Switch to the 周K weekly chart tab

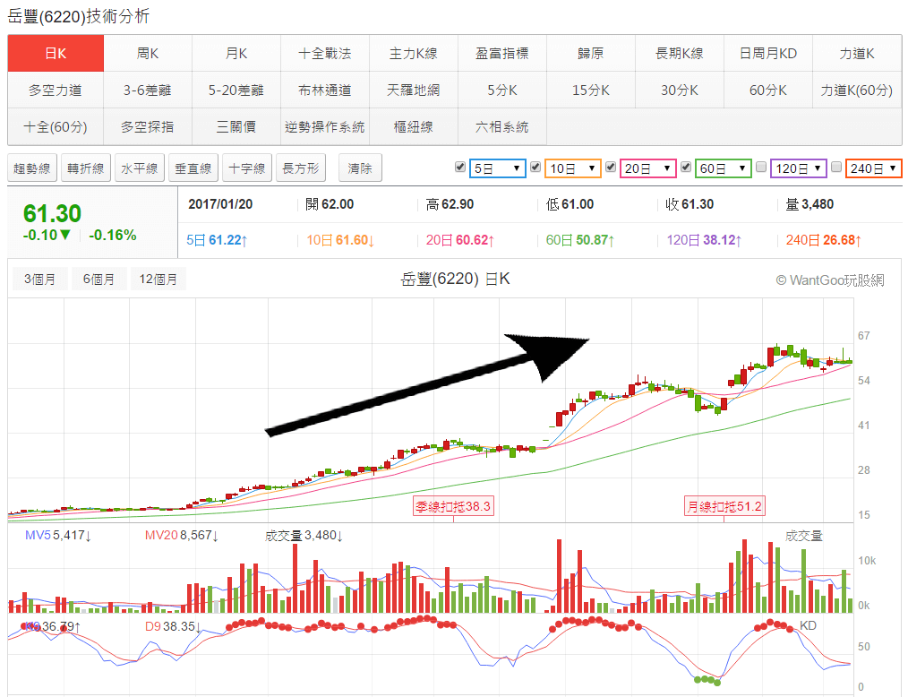[148, 53]
